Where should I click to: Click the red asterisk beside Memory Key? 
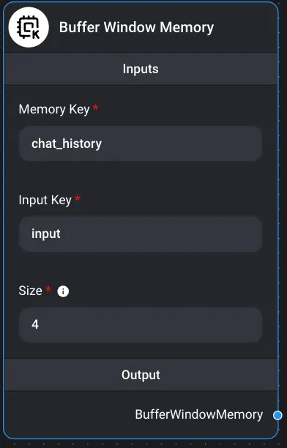[x=96, y=108]
